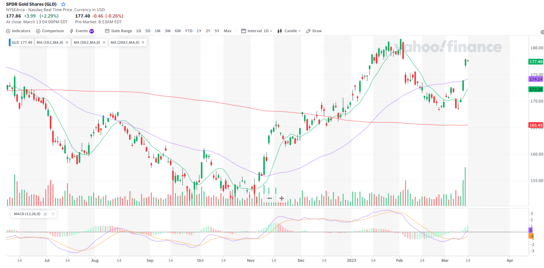Select the 1Y range

point(199,31)
